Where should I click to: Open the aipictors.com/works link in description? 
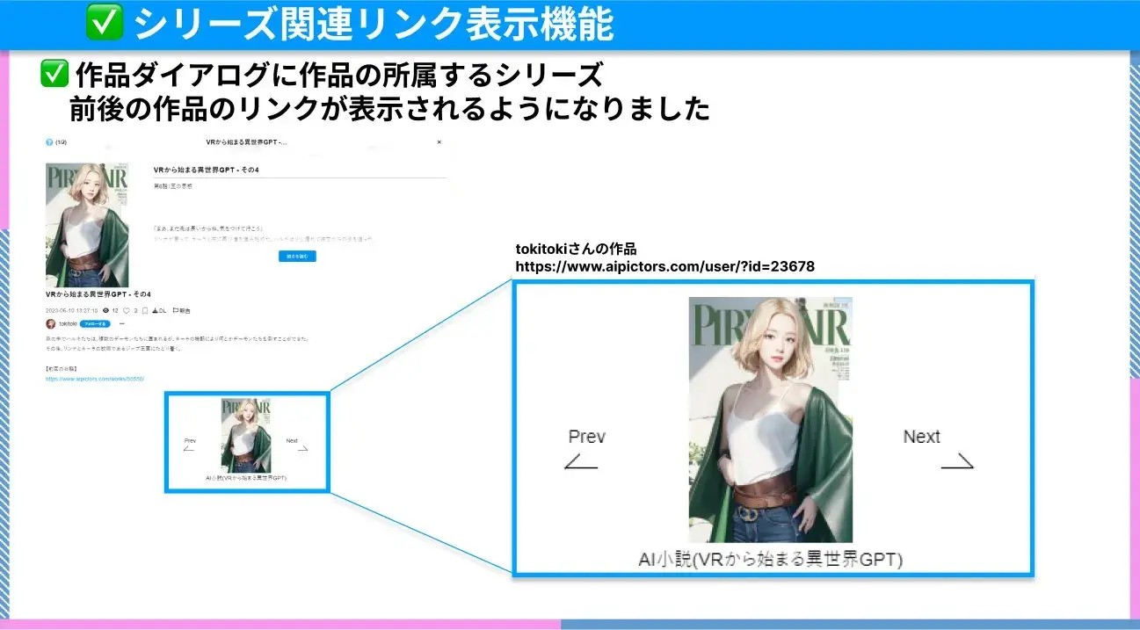[94, 379]
